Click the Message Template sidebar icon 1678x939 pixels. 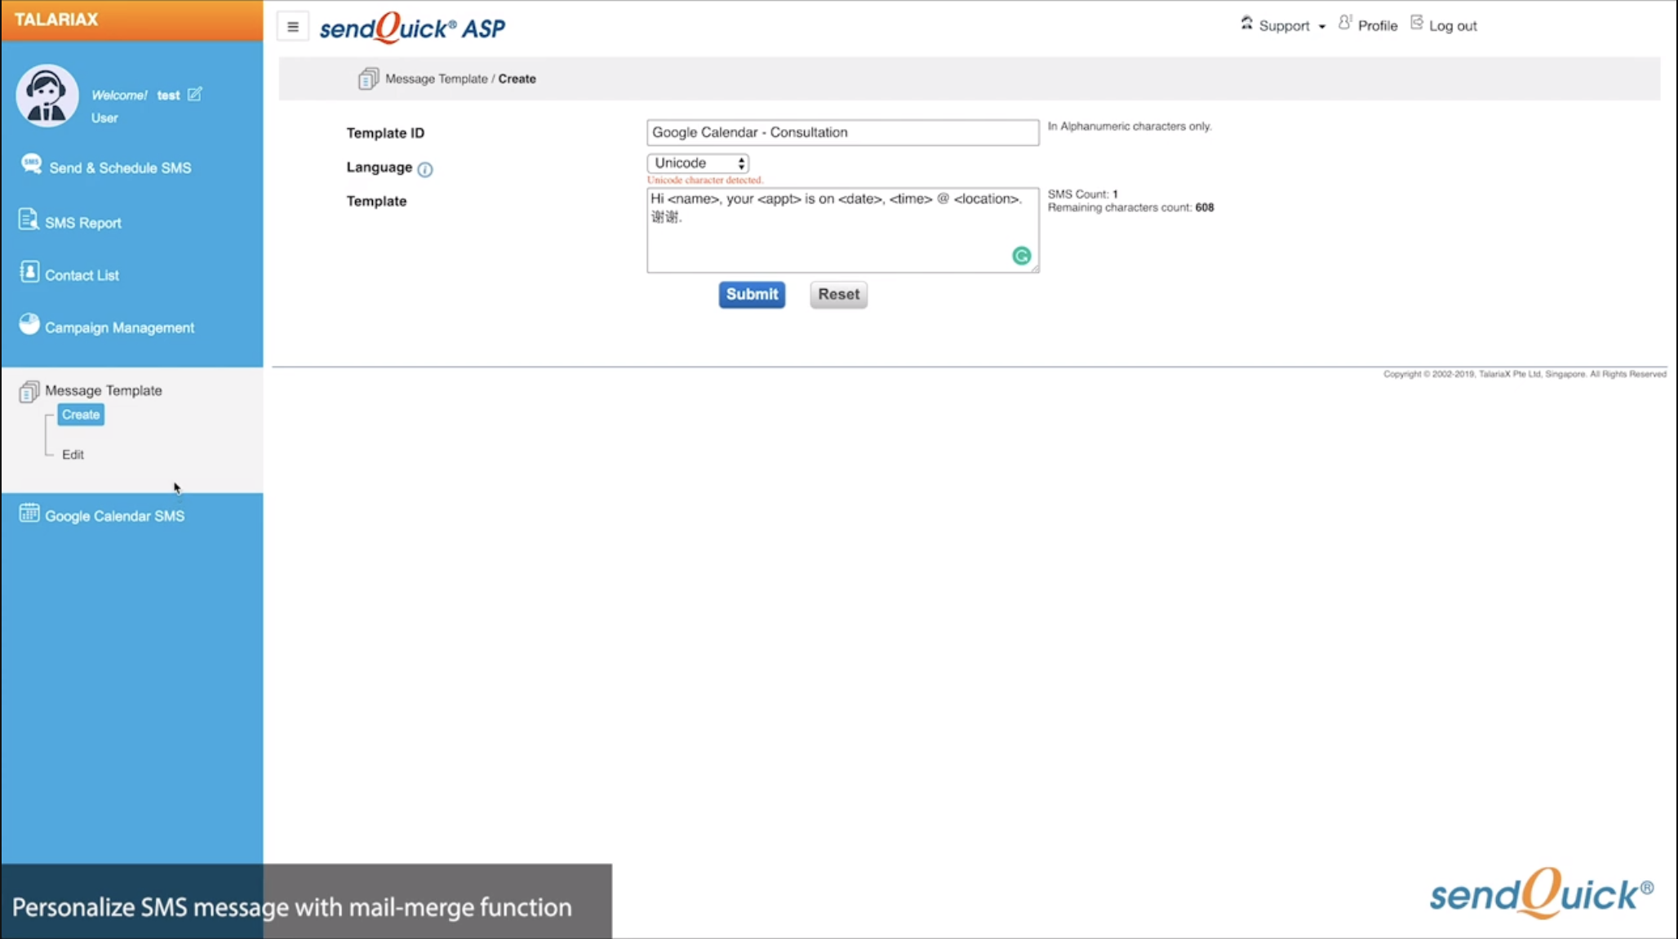coord(29,391)
